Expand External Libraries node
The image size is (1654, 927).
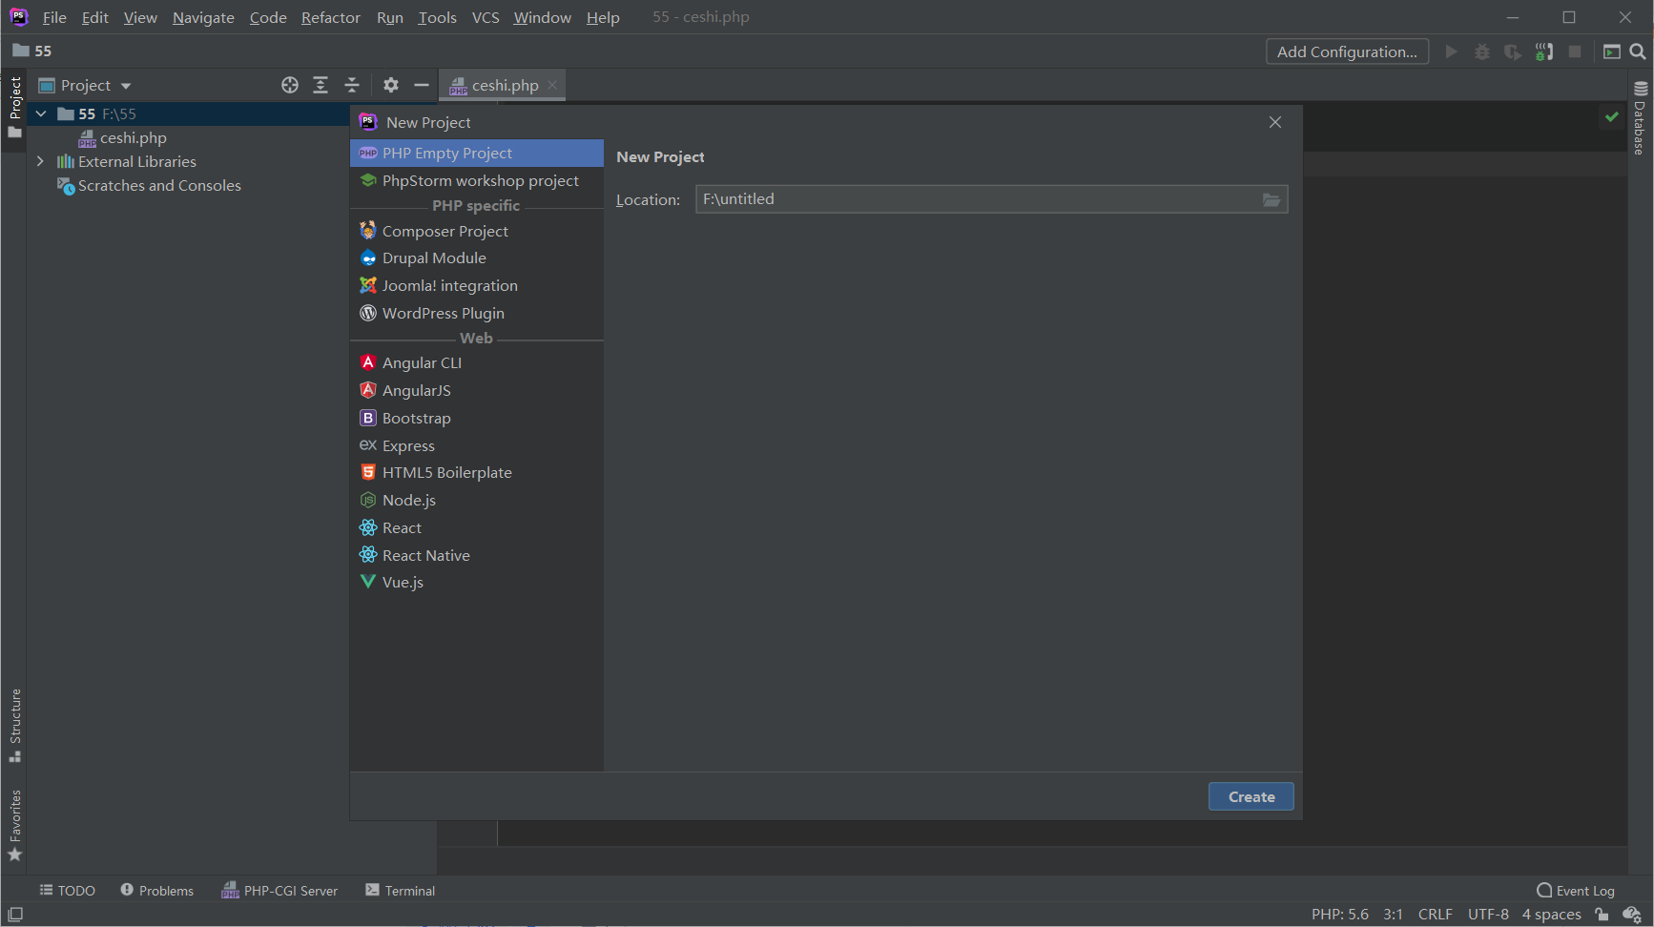pos(41,161)
